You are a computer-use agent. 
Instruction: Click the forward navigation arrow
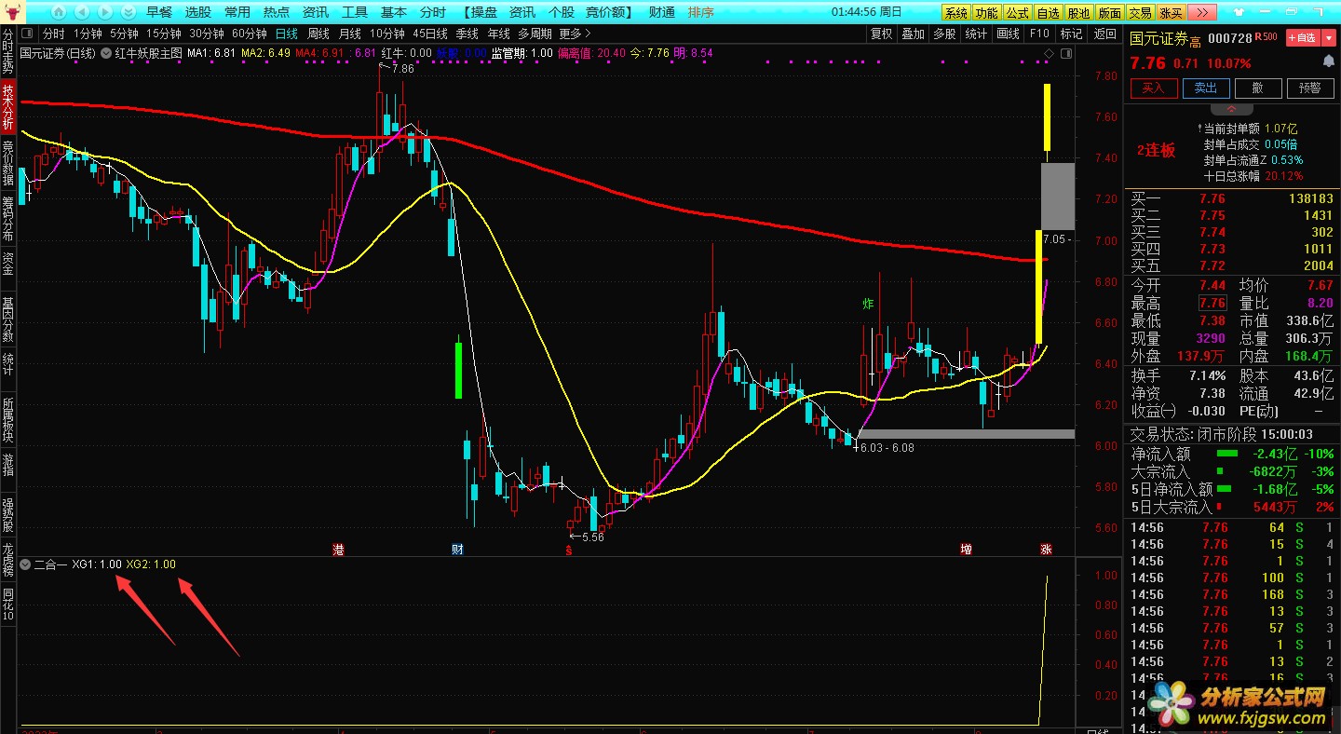point(104,12)
